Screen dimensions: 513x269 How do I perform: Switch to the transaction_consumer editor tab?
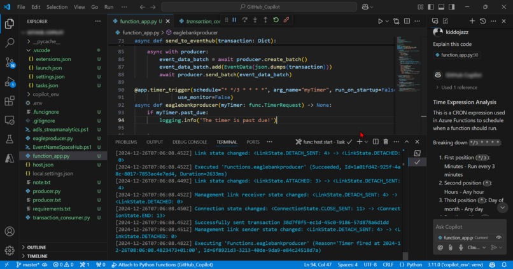pyautogui.click(x=200, y=21)
